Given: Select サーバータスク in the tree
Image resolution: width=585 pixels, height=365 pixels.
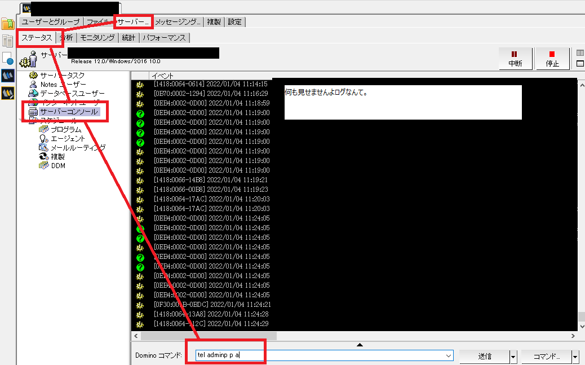Looking at the screenshot, I should pyautogui.click(x=63, y=76).
